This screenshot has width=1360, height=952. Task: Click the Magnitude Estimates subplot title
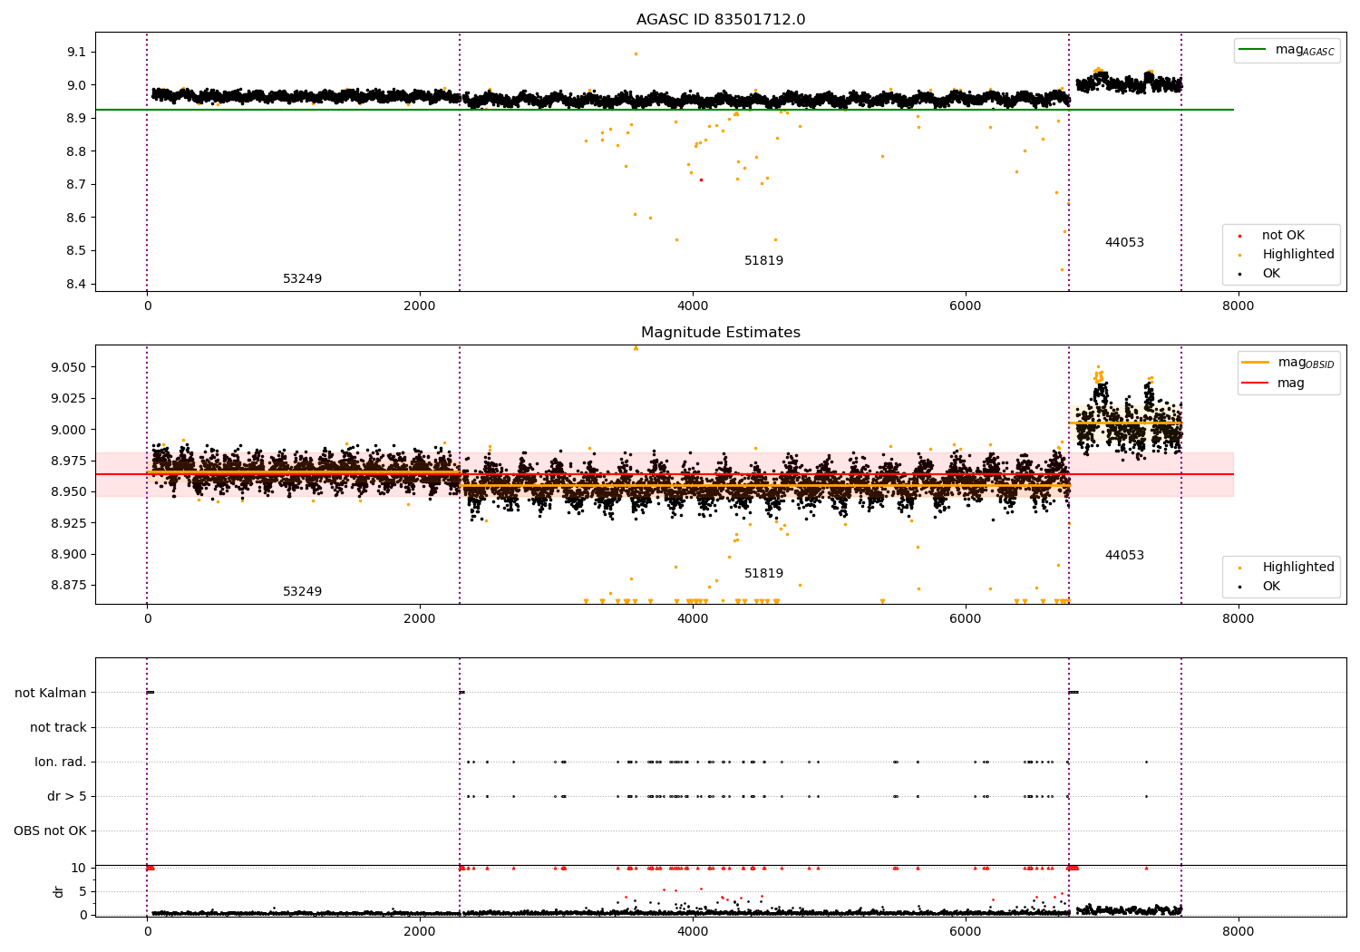coord(721,333)
